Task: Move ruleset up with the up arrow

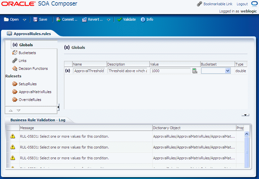Action: (11, 110)
